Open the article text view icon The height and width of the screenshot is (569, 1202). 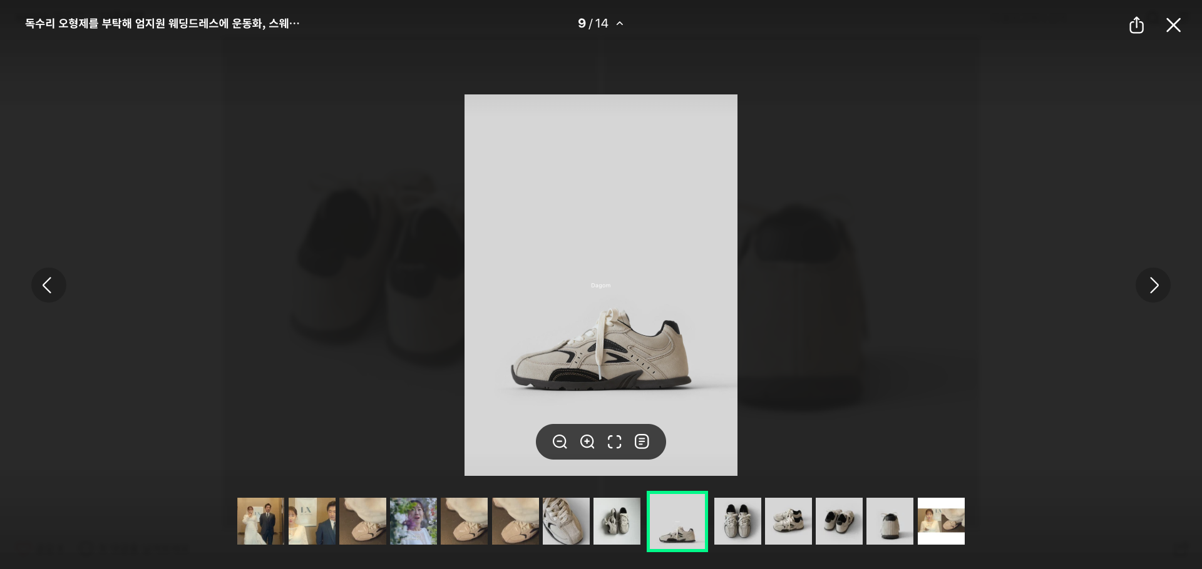[x=642, y=442]
